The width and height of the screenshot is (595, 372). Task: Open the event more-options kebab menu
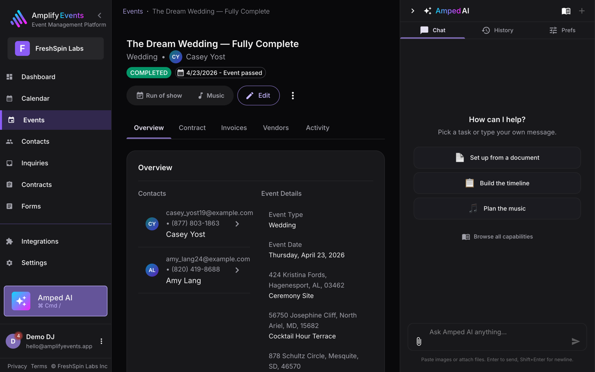click(292, 95)
